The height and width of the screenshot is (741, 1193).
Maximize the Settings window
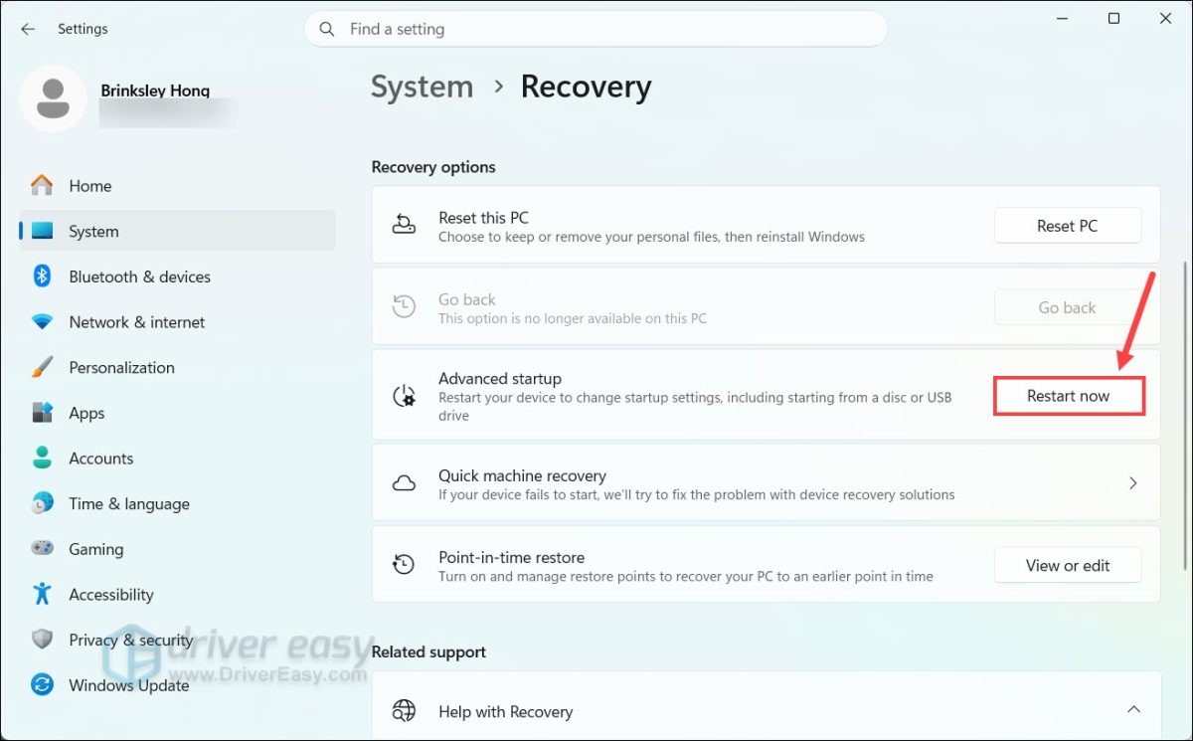[x=1114, y=18]
